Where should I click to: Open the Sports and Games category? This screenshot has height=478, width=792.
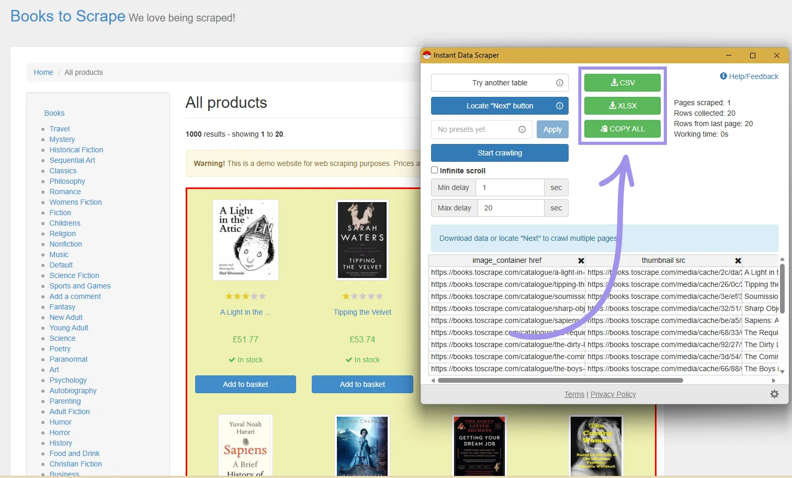pos(80,286)
